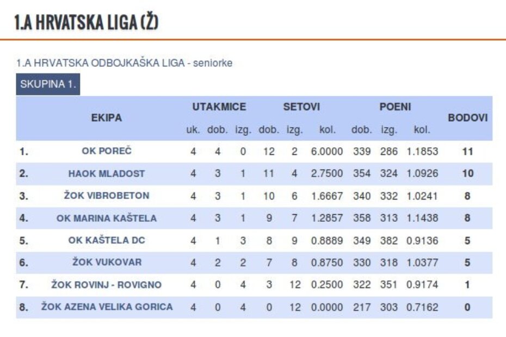The height and width of the screenshot is (337, 506).
Task: Click OK POREČ's 11 points value
Action: coord(467,152)
